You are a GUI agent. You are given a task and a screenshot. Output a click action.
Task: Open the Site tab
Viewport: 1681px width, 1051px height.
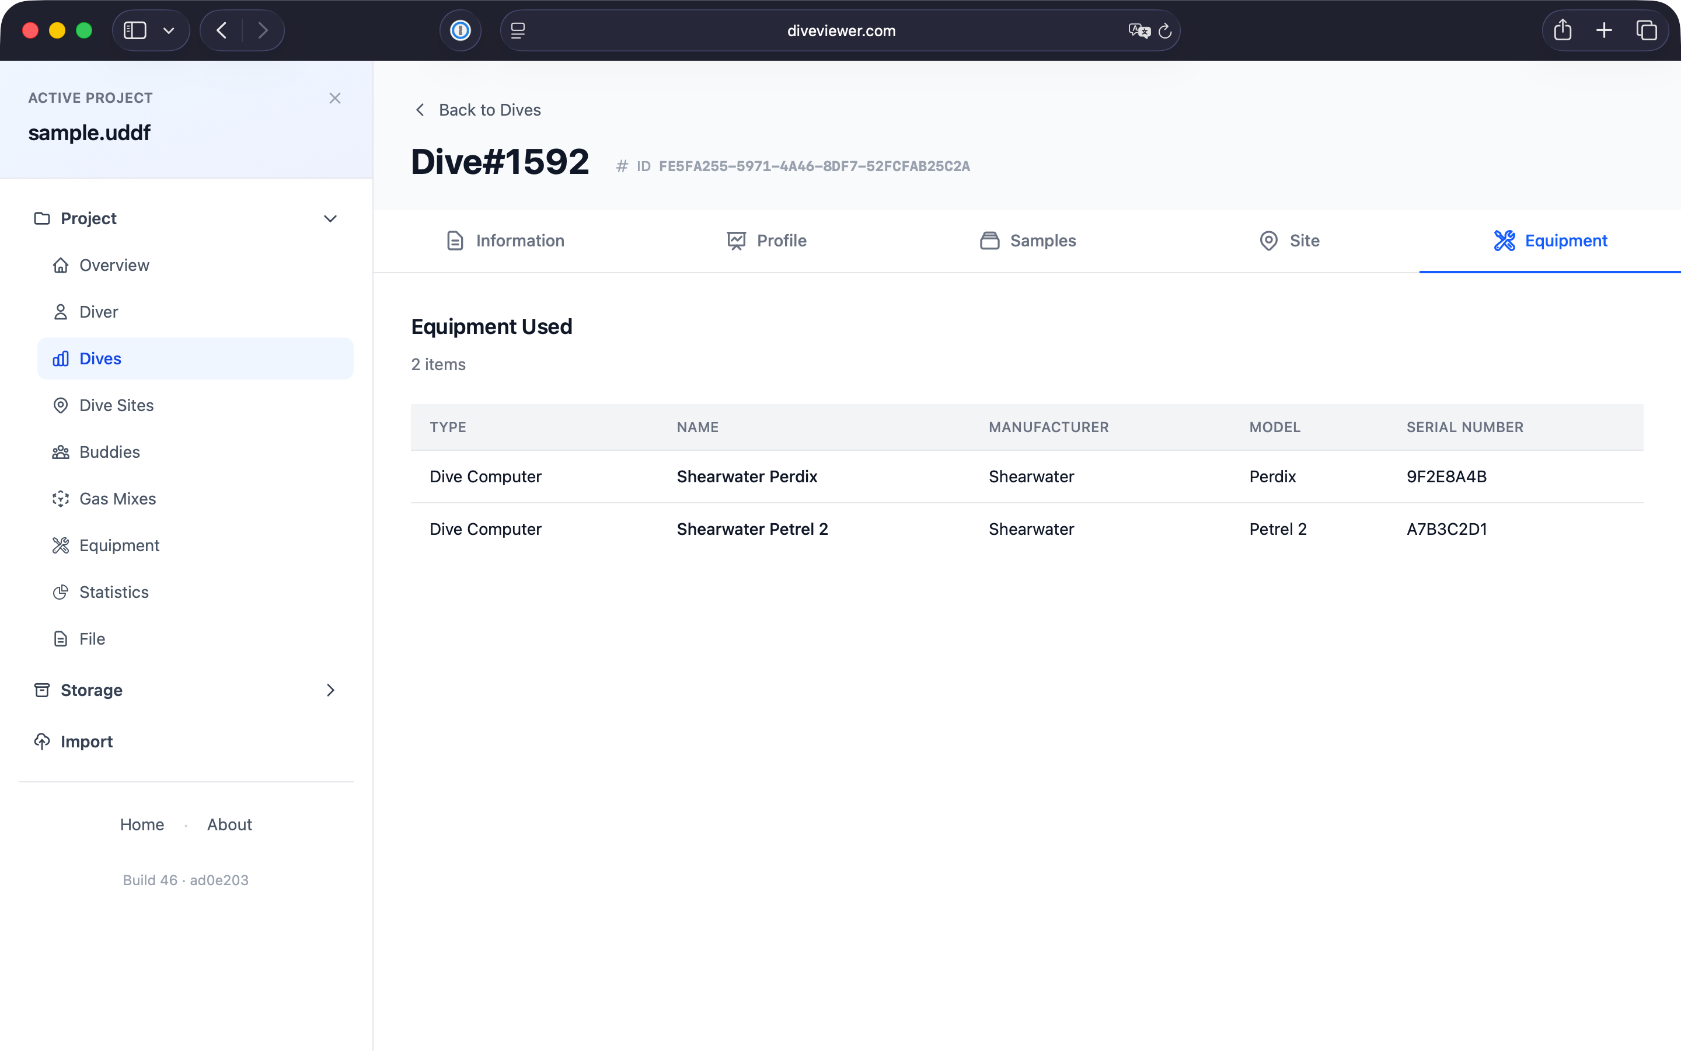pos(1289,241)
